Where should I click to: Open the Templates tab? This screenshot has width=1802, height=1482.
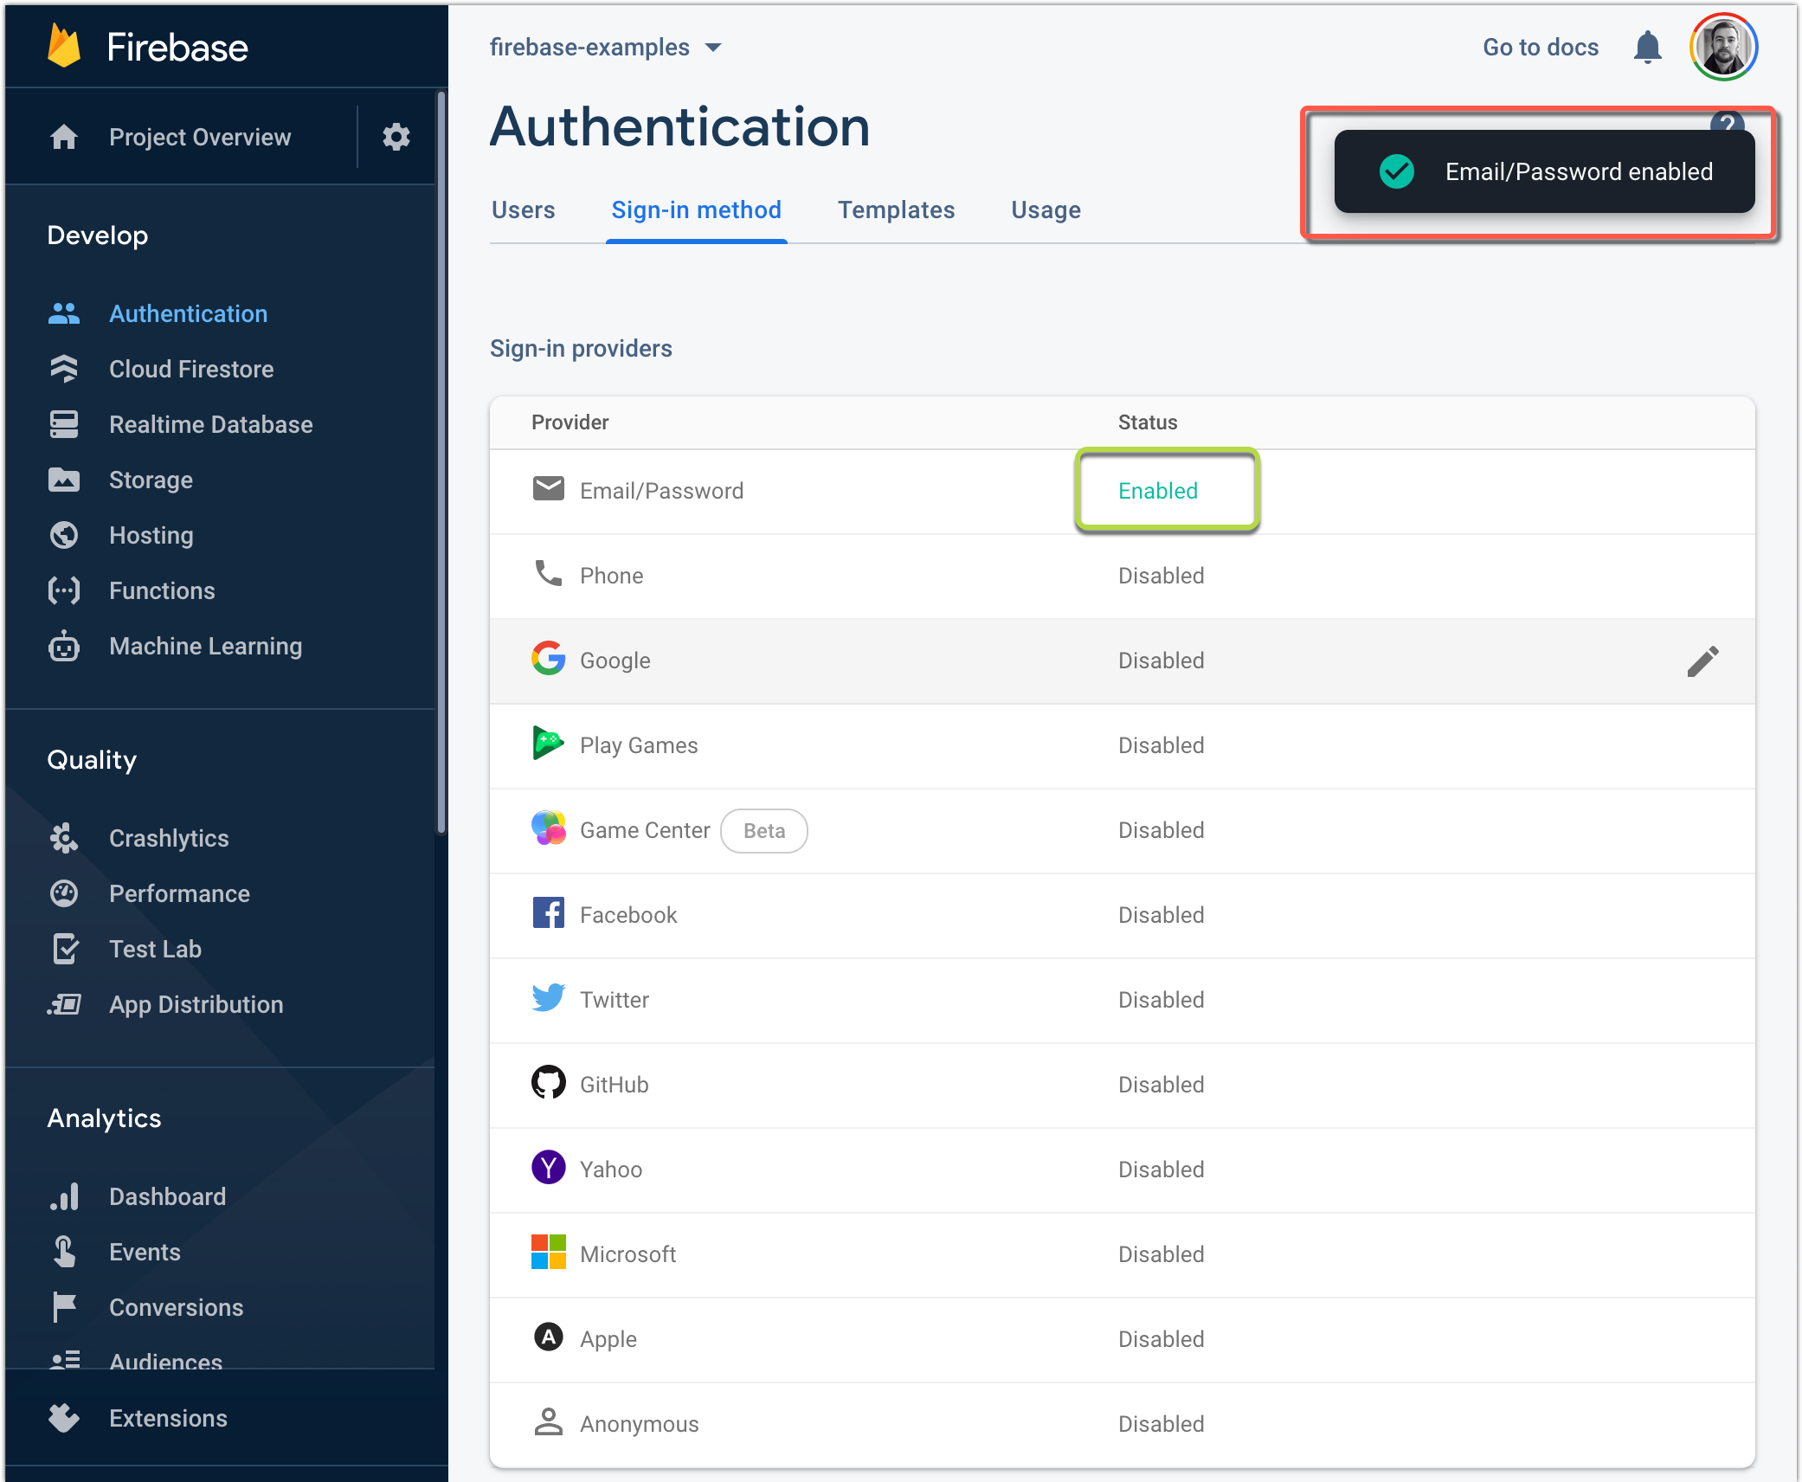[x=896, y=210]
